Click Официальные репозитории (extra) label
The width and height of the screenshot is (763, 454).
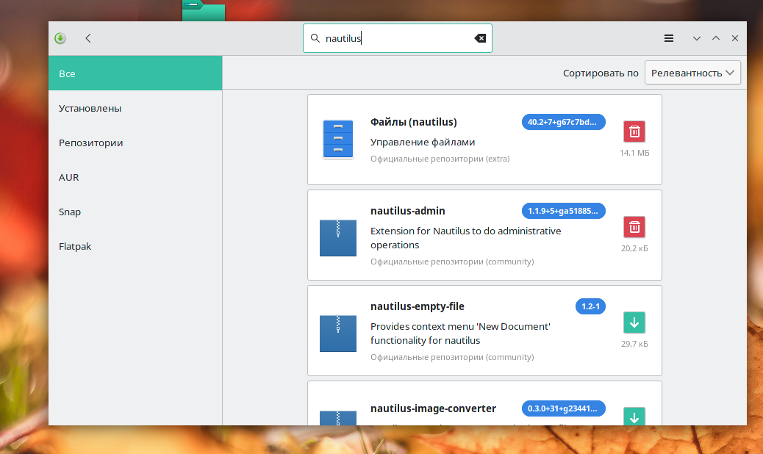[440, 159]
